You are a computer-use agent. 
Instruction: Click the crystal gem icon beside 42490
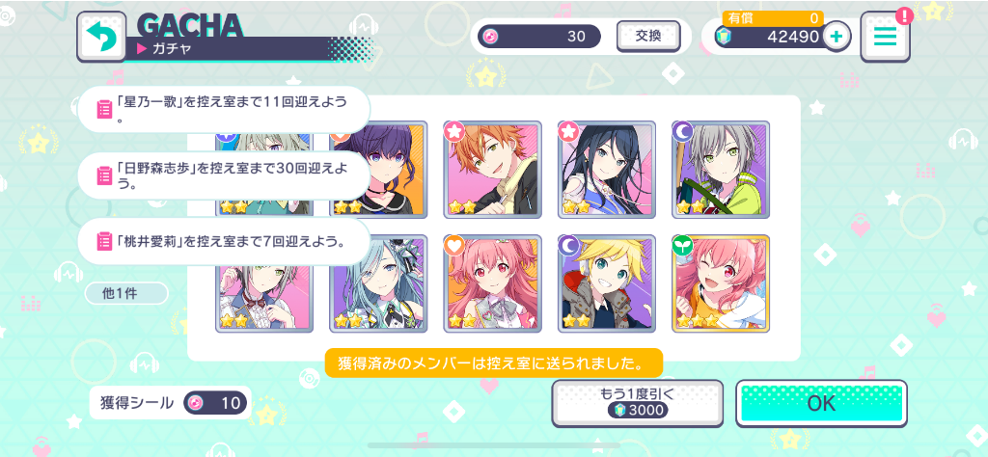tap(722, 37)
